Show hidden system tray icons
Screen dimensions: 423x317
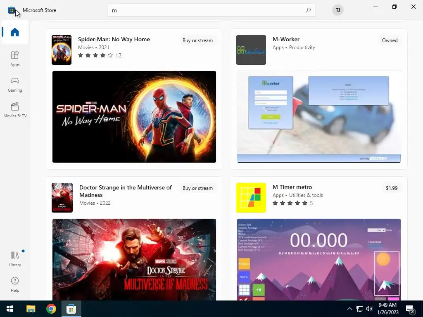coord(349,309)
